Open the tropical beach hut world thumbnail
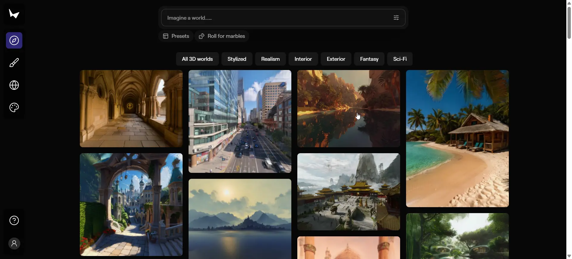572x259 pixels. [457, 139]
